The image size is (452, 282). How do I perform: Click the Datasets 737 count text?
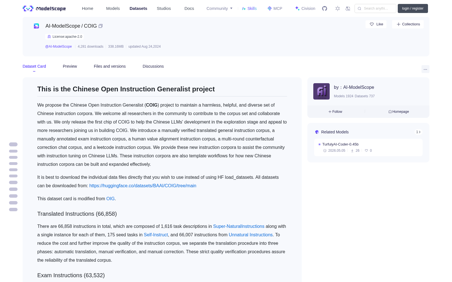(365, 96)
